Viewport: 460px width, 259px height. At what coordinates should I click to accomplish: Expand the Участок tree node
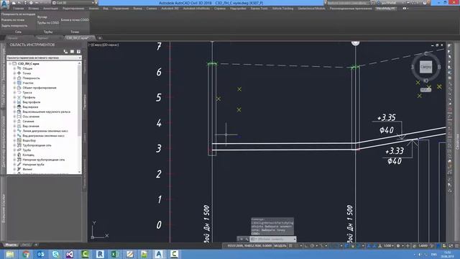coord(14,83)
